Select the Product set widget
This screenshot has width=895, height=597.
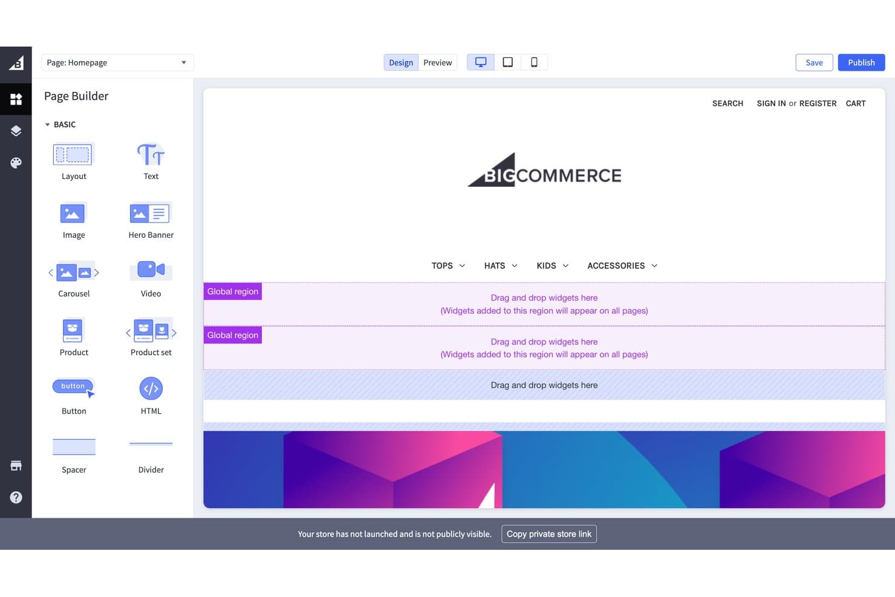pos(151,338)
